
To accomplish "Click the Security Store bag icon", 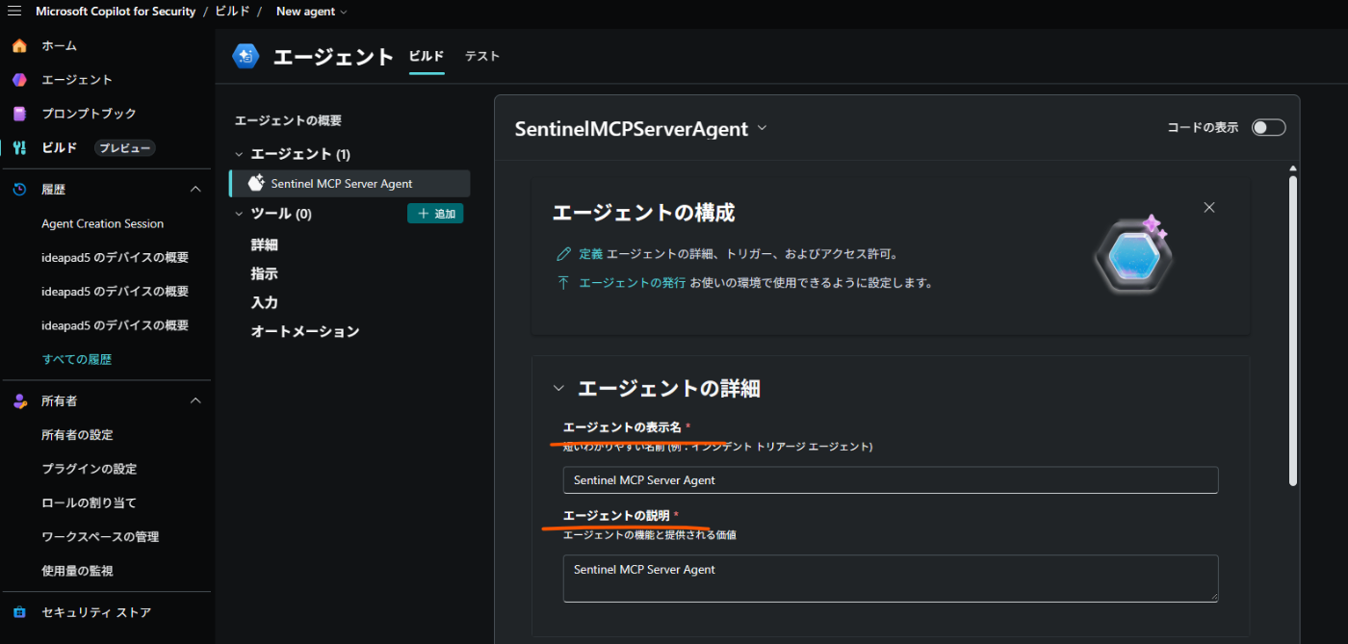I will [19, 612].
